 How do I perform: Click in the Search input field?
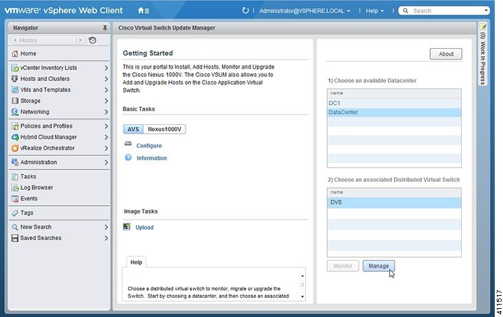click(x=446, y=10)
